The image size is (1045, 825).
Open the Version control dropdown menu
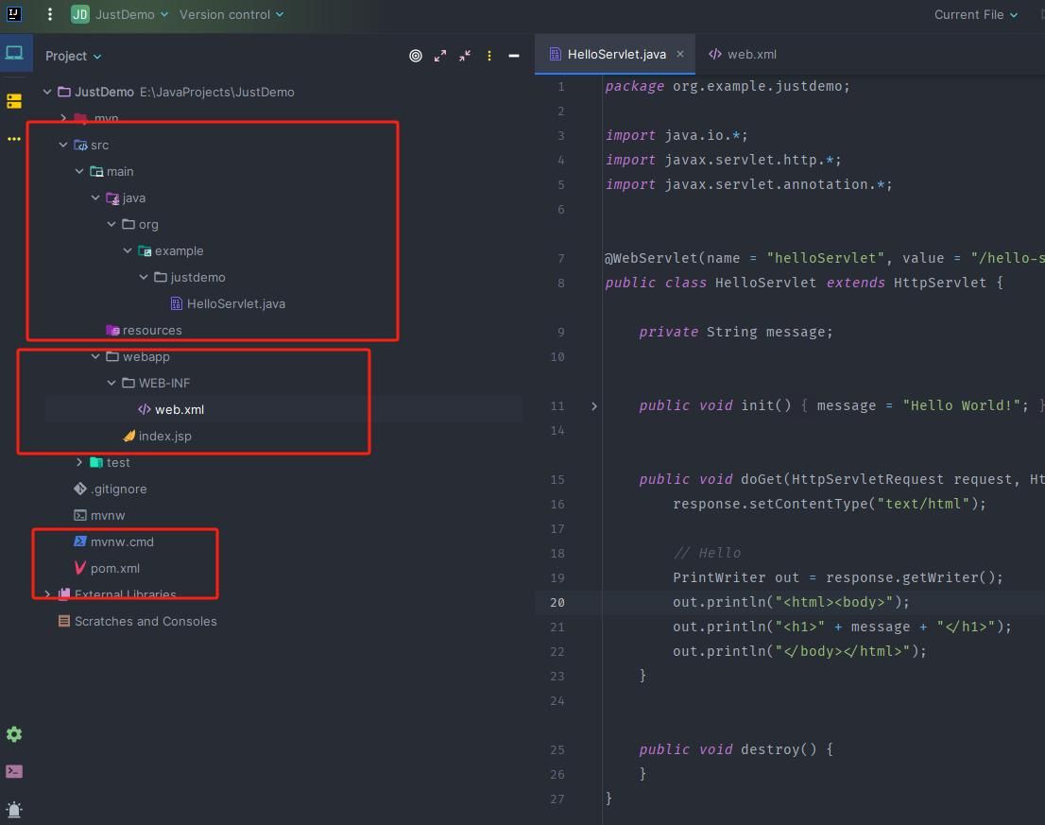click(231, 15)
